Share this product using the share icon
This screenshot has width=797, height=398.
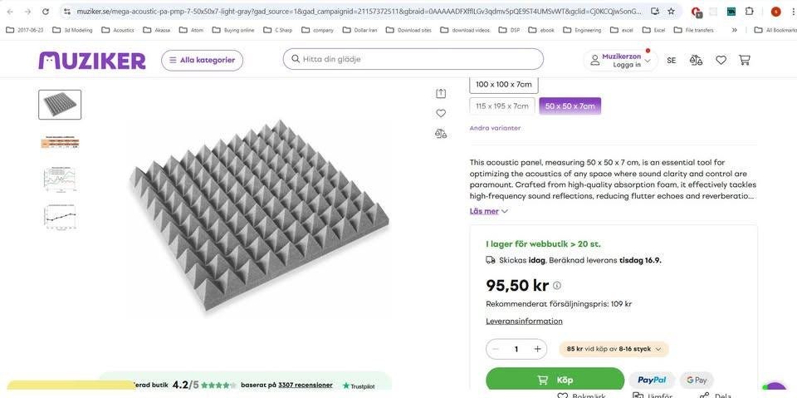[x=441, y=93]
